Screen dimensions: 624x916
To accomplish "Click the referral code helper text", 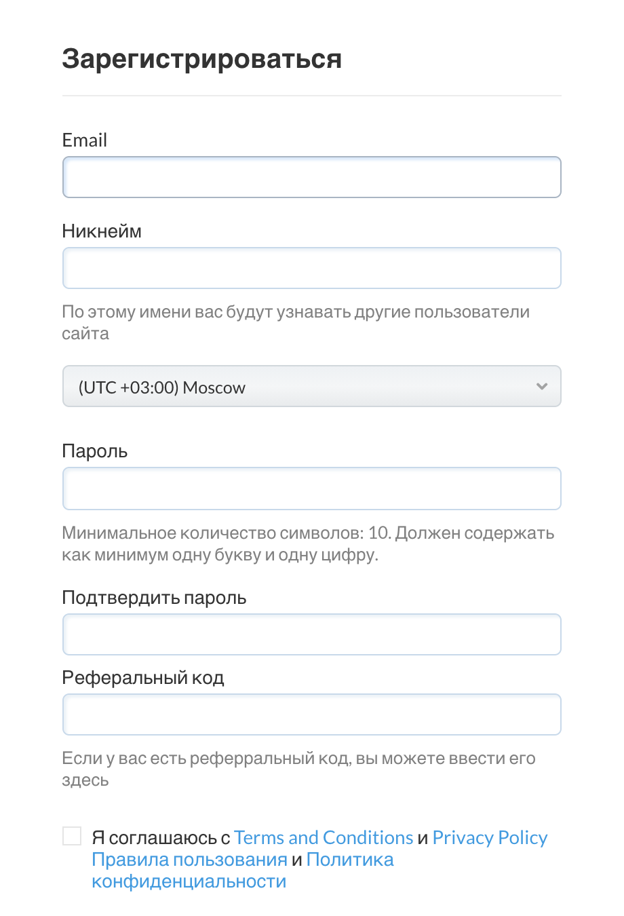I will 298,769.
